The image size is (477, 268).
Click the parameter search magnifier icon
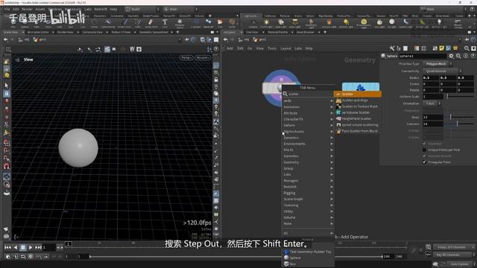pyautogui.click(x=458, y=56)
